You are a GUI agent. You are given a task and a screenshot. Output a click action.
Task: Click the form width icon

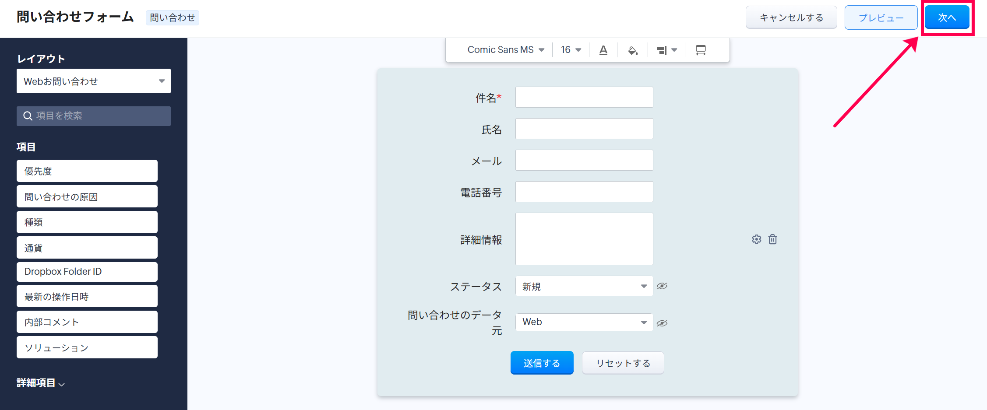point(701,50)
